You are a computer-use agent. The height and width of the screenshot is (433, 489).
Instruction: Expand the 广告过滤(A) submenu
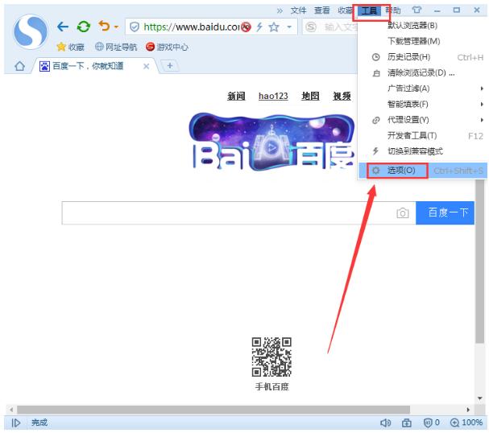point(419,89)
